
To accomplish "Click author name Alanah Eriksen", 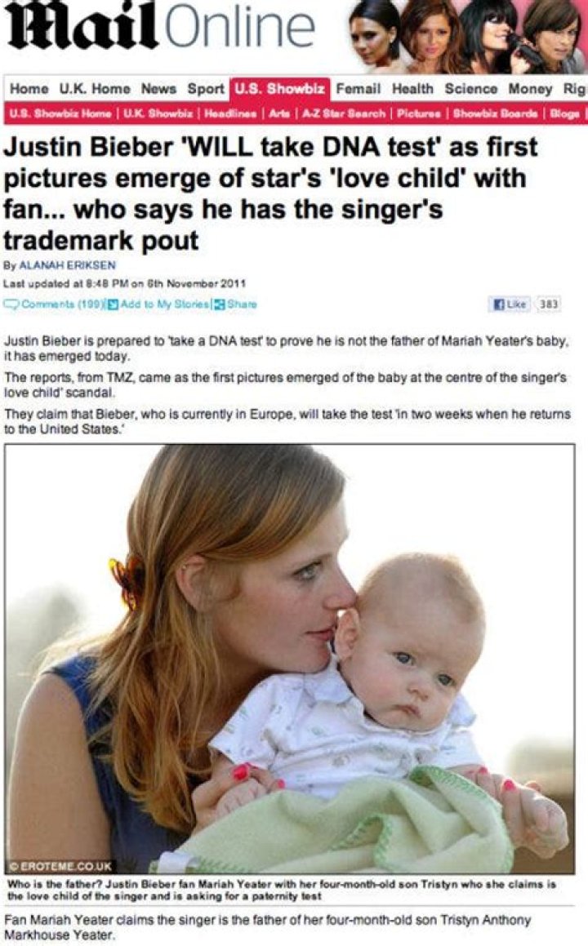I will point(67,264).
